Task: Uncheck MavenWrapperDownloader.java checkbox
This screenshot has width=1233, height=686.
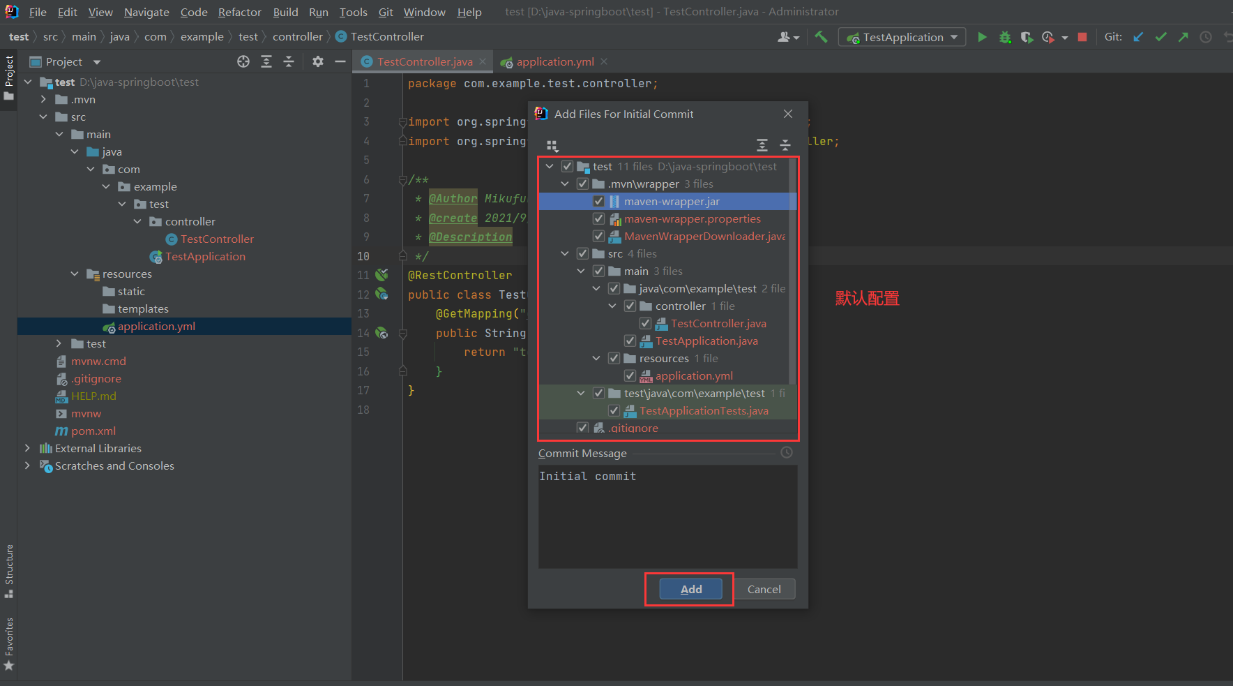Action: (x=598, y=236)
